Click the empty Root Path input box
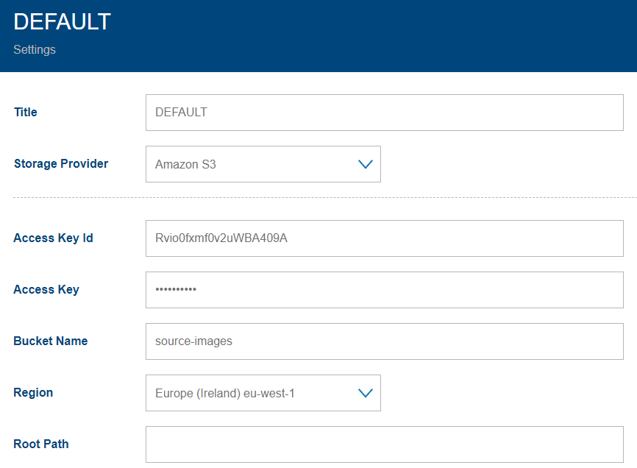This screenshot has width=637, height=468. point(384,444)
